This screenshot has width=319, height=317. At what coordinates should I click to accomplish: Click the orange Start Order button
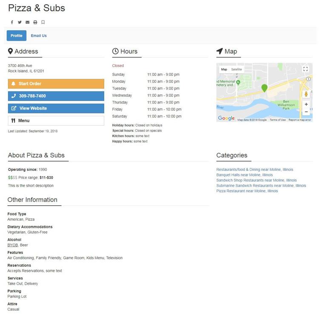56,84
